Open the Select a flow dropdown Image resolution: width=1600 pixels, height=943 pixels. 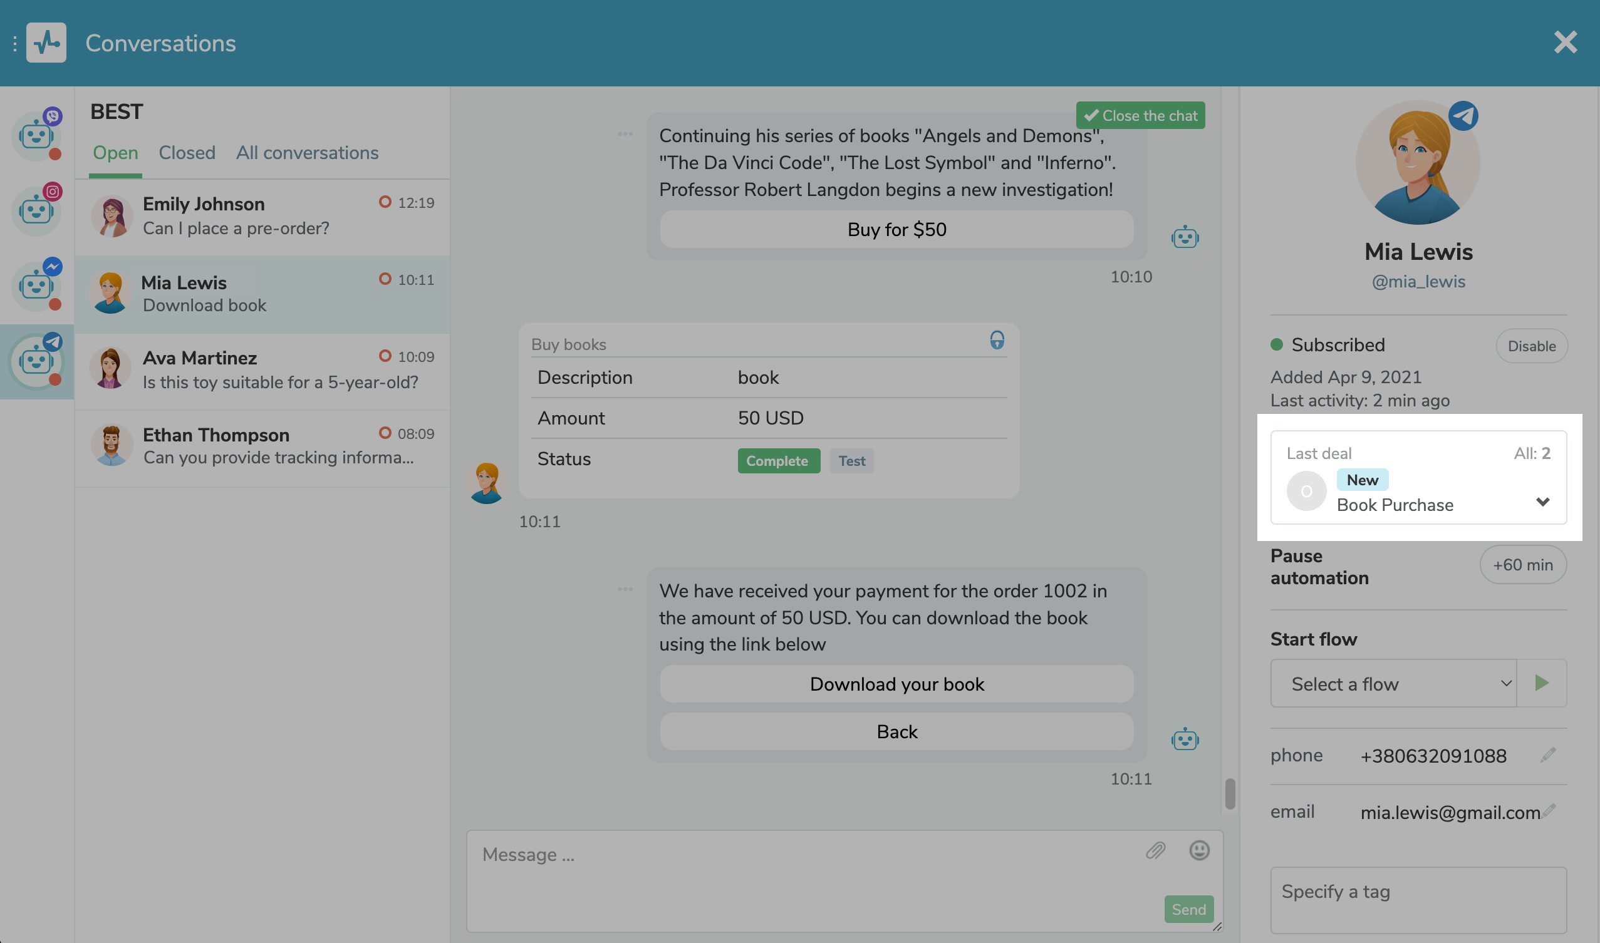[x=1393, y=683]
